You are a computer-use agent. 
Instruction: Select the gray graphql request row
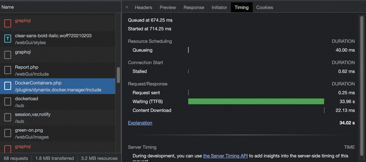coord(58,55)
